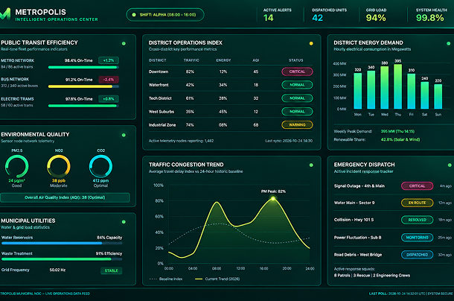The height and width of the screenshot is (301, 454).
Task: Click the active response squads summary line
Action: [x=372, y=276]
